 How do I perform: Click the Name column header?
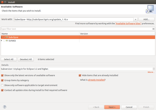point(40,34)
